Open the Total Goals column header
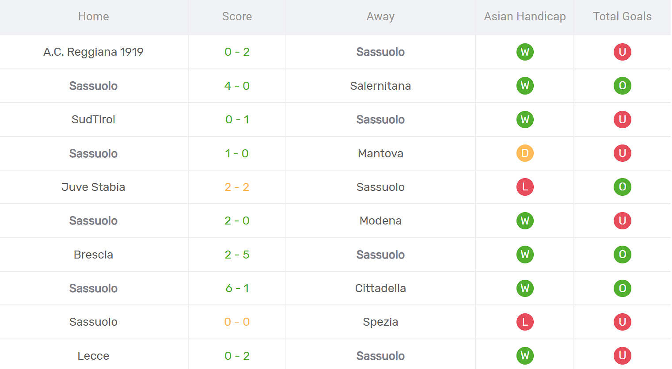 tap(622, 16)
